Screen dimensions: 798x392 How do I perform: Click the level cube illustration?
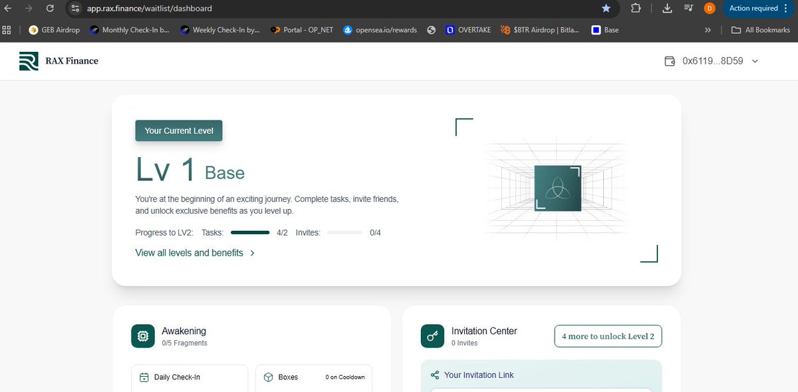(558, 188)
